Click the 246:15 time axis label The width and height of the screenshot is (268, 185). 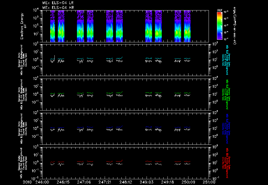click(63, 182)
